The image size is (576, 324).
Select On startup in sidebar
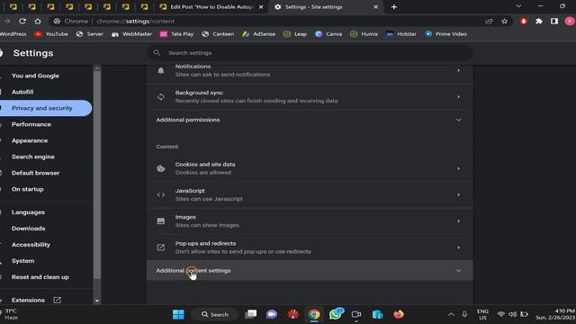click(x=27, y=189)
